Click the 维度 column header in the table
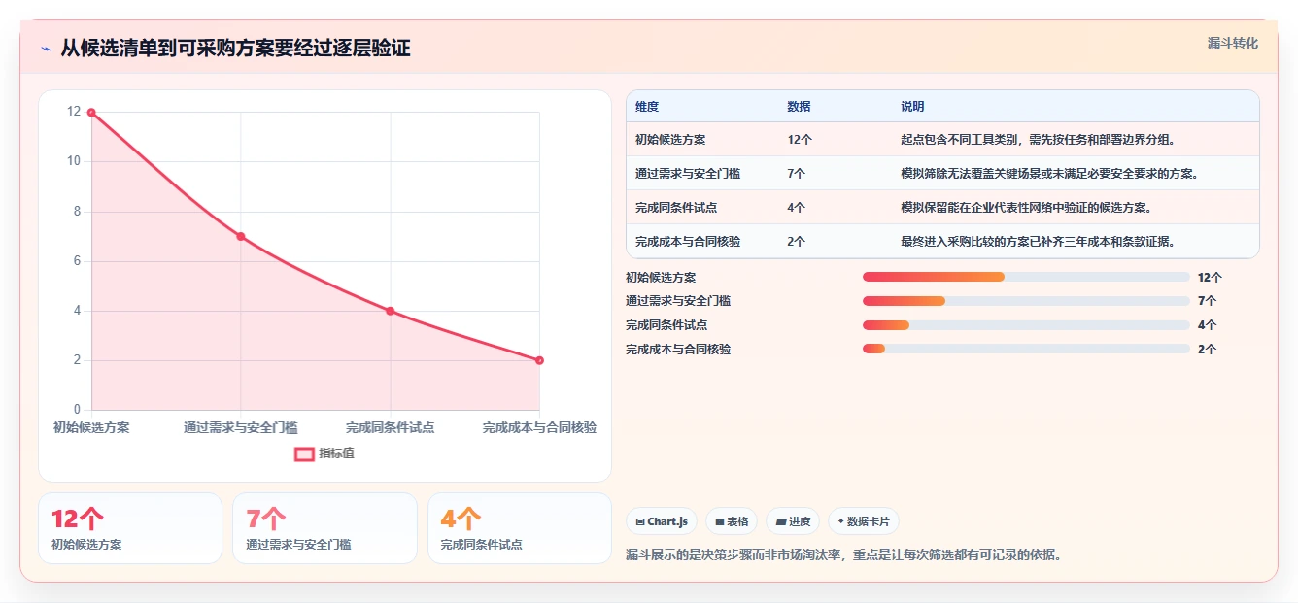 pos(647,106)
